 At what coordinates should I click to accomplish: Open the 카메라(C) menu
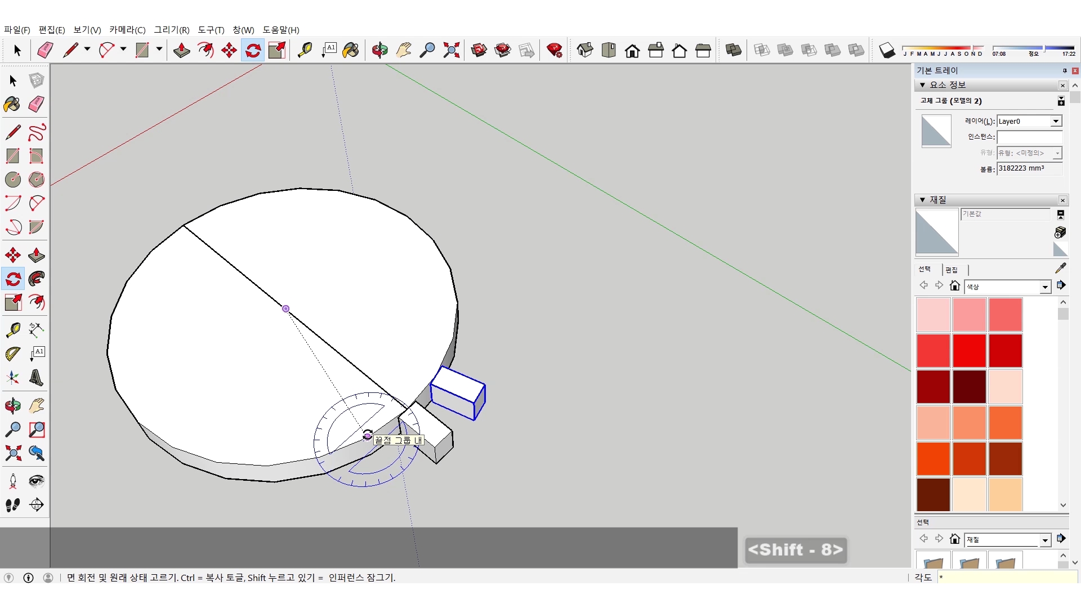(x=127, y=30)
